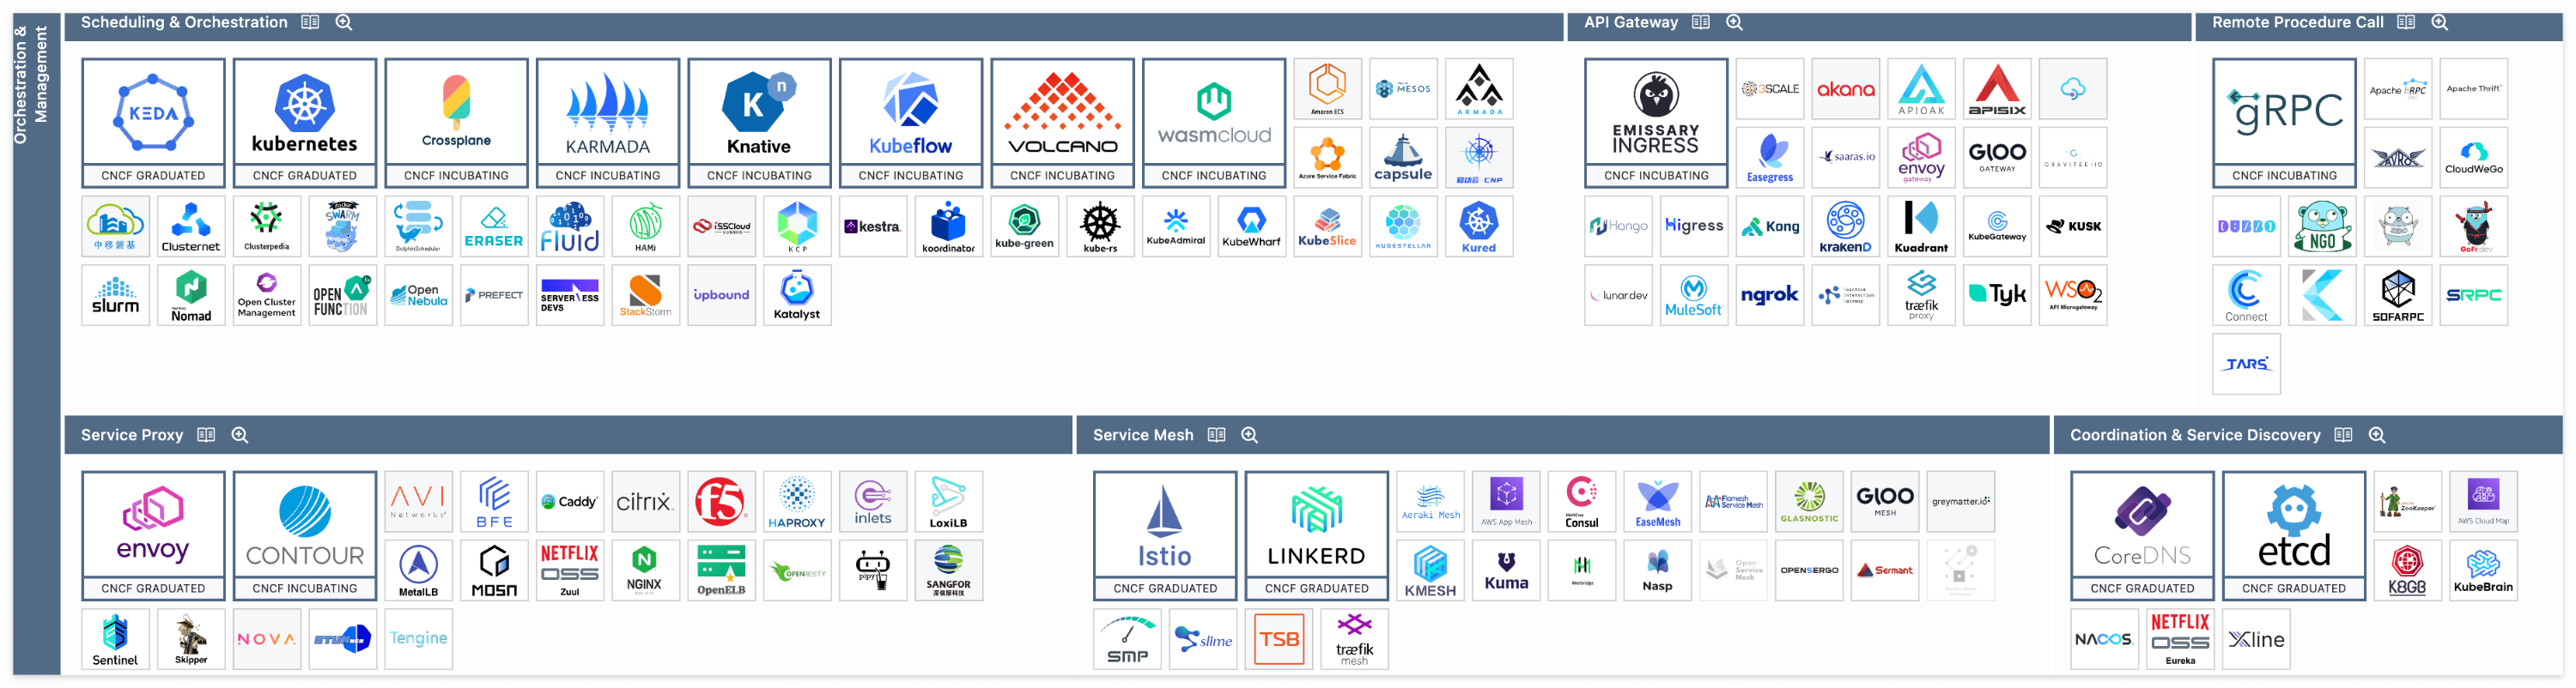Image resolution: width=2576 pixels, height=688 pixels.
Task: Open the Kuma service mesh tile
Action: (x=1506, y=571)
